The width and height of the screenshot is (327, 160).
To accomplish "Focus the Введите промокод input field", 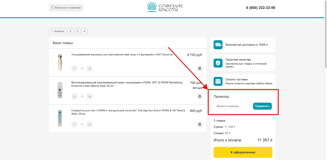I will pos(233,106).
